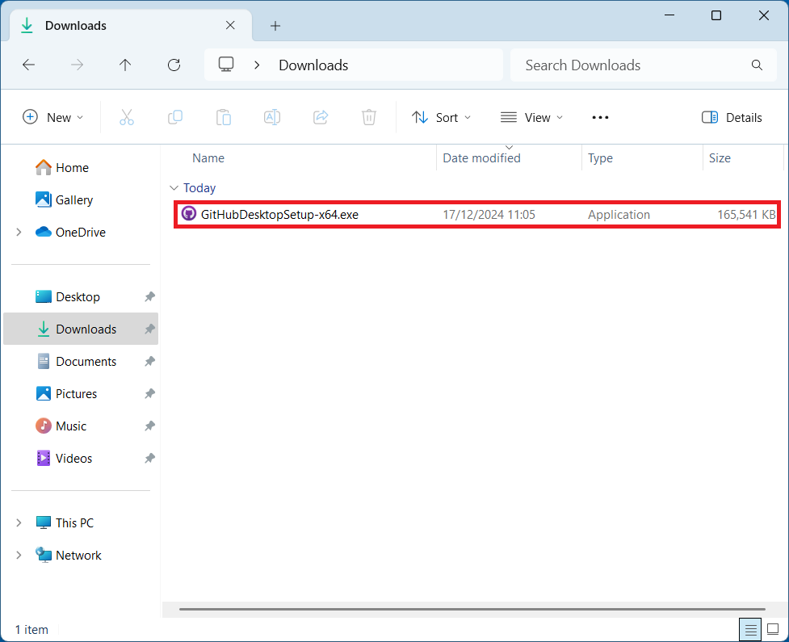Click the Rename icon in toolbar
This screenshot has height=642, width=789.
pyautogui.click(x=272, y=117)
